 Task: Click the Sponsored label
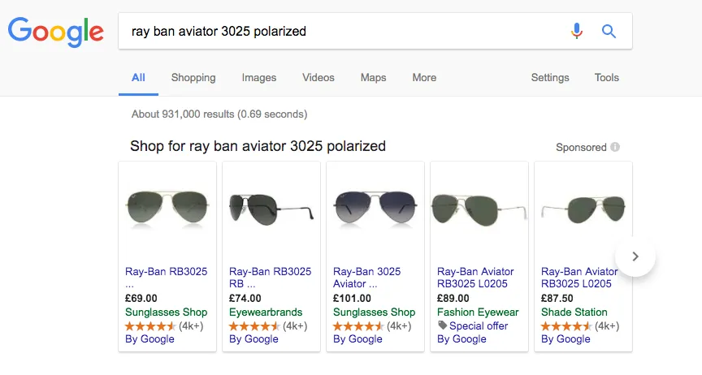coord(581,147)
